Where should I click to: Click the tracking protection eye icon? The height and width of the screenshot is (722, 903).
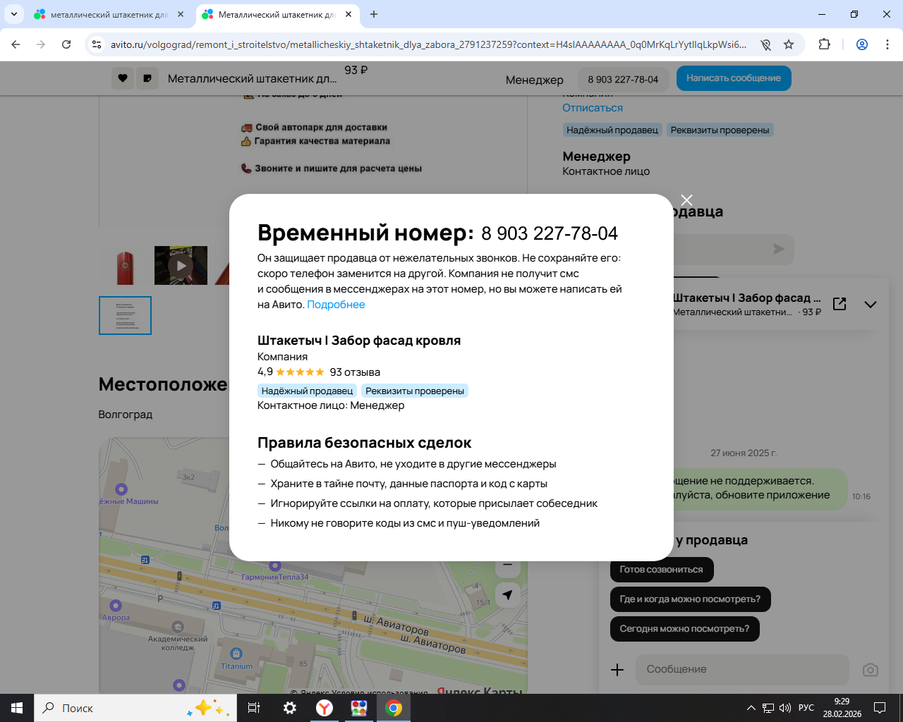pos(765,44)
